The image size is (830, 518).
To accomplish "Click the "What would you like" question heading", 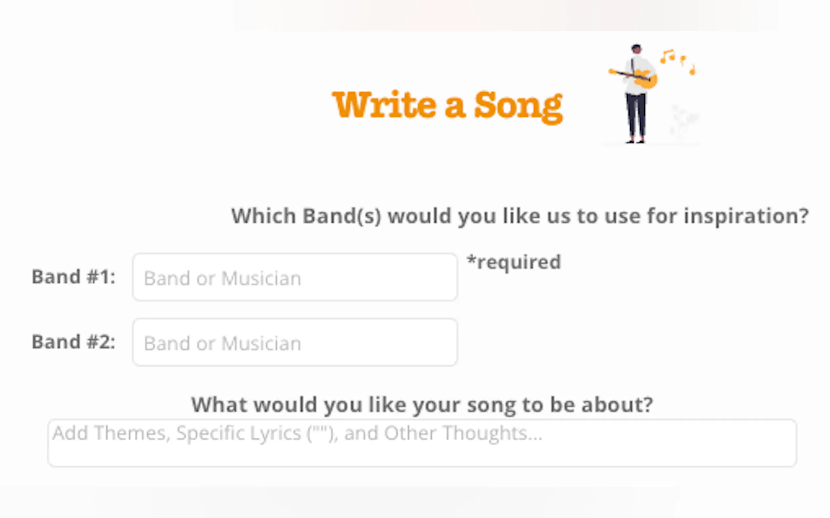I will click(x=422, y=404).
